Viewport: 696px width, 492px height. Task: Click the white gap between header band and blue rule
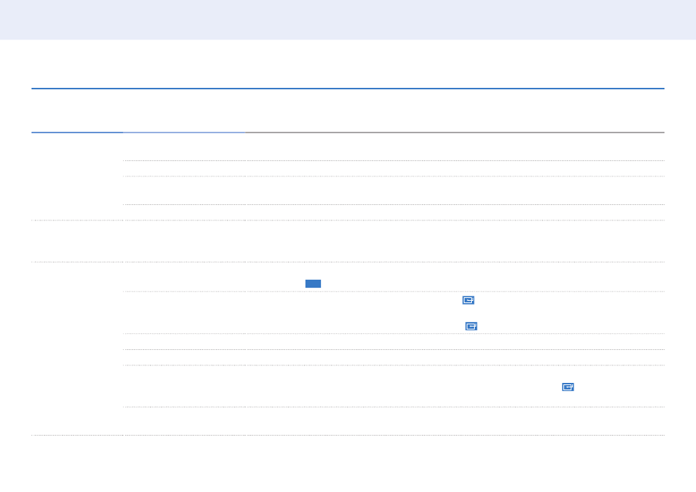[348, 64]
